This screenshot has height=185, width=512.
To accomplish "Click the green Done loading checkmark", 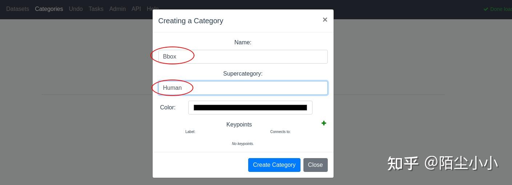I will [x=486, y=9].
